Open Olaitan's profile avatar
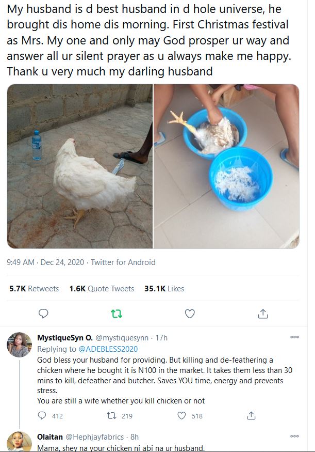The height and width of the screenshot is (452, 315). [x=19, y=443]
